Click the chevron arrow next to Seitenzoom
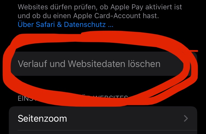Viewport: 206px width, 134px height. click(x=186, y=118)
